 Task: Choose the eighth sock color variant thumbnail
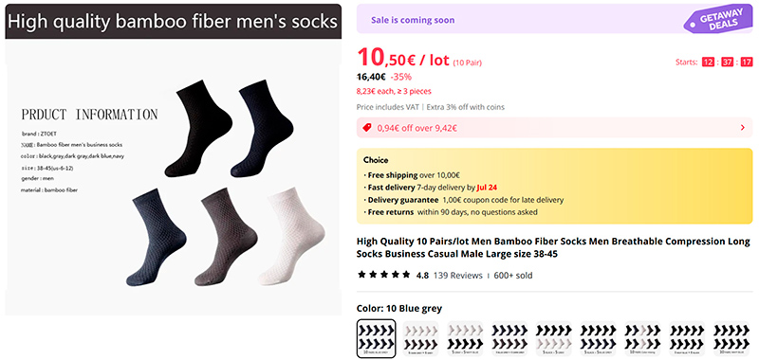click(x=687, y=339)
